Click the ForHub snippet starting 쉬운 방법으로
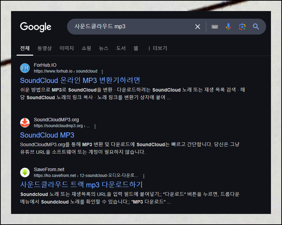The height and width of the screenshot is (225, 282). 132,94
